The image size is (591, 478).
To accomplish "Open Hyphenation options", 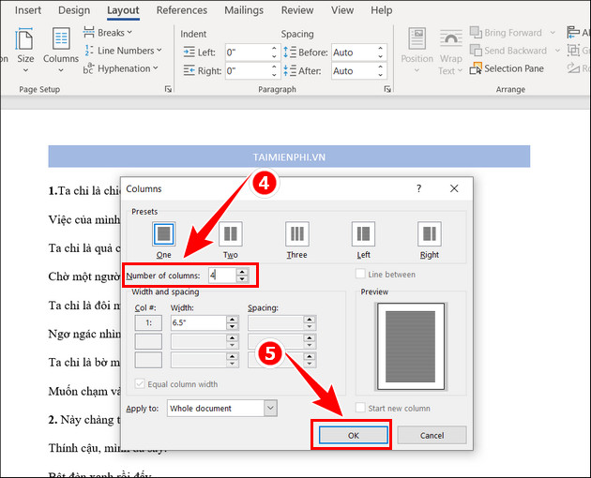I will [121, 68].
